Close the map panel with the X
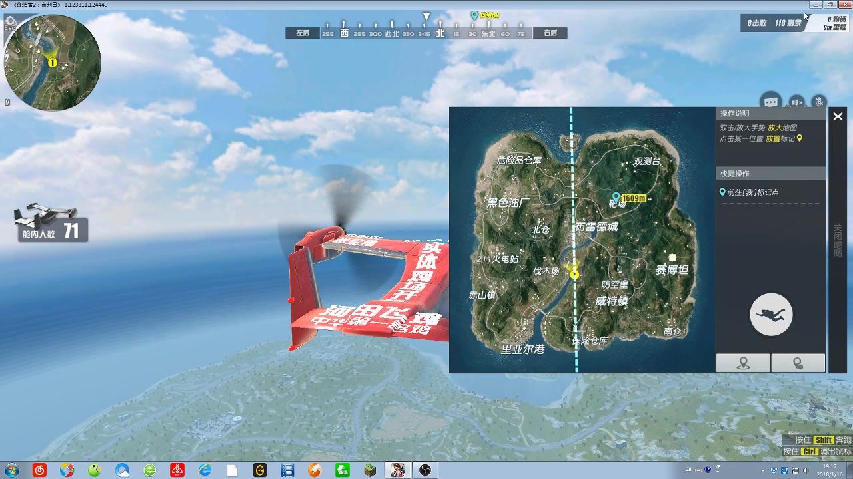 [838, 116]
